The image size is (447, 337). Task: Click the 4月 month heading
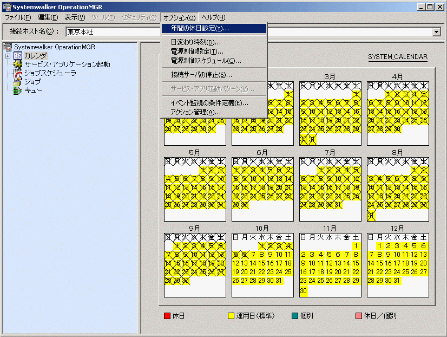397,77
